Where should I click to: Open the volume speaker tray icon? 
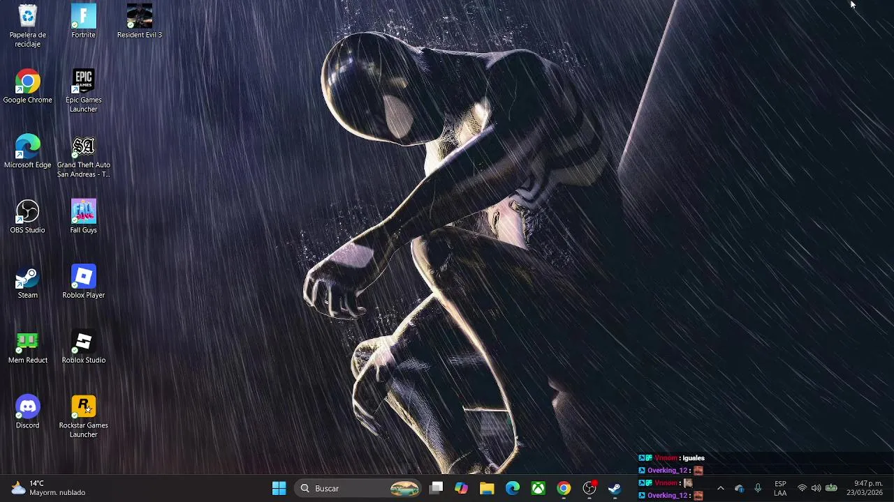(x=816, y=488)
